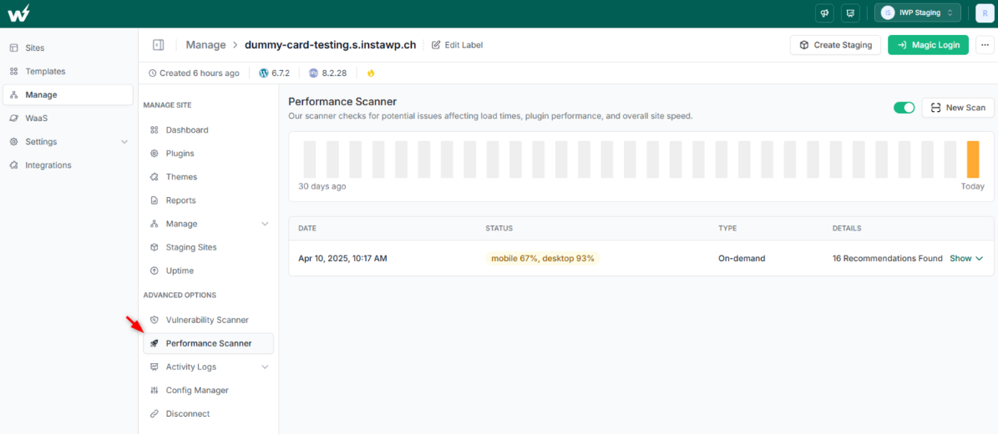This screenshot has height=435, width=998.
Task: Click the PHP version 8.2.28 icon
Action: [x=313, y=73]
